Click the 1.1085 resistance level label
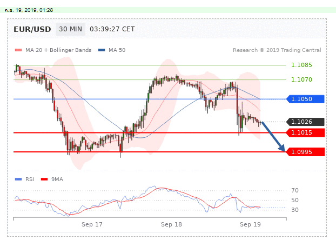This screenshot has width=336, height=240. click(x=301, y=65)
